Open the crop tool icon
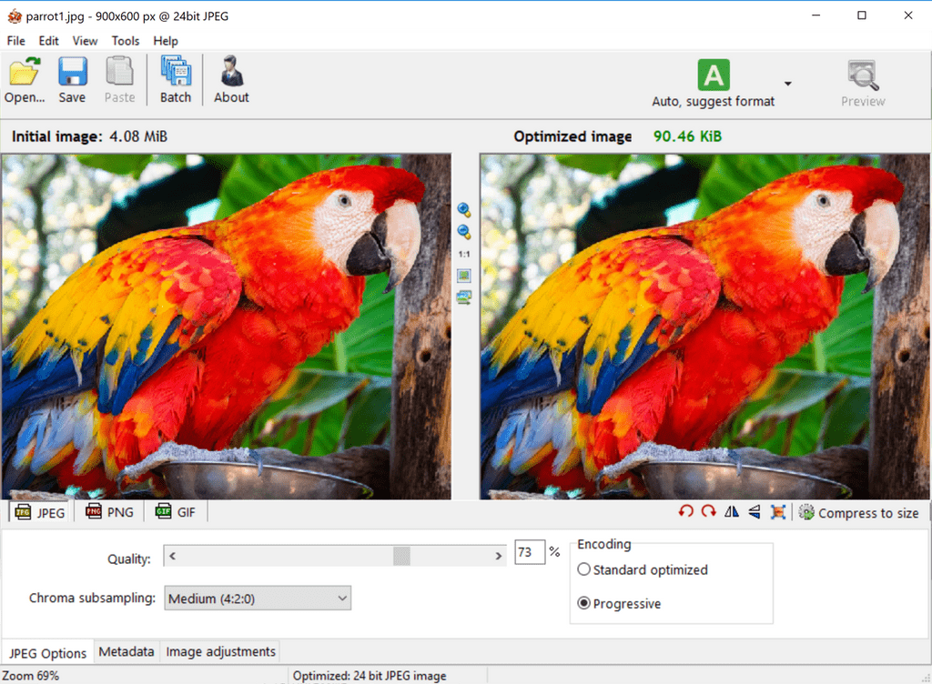The image size is (932, 684). click(x=778, y=512)
